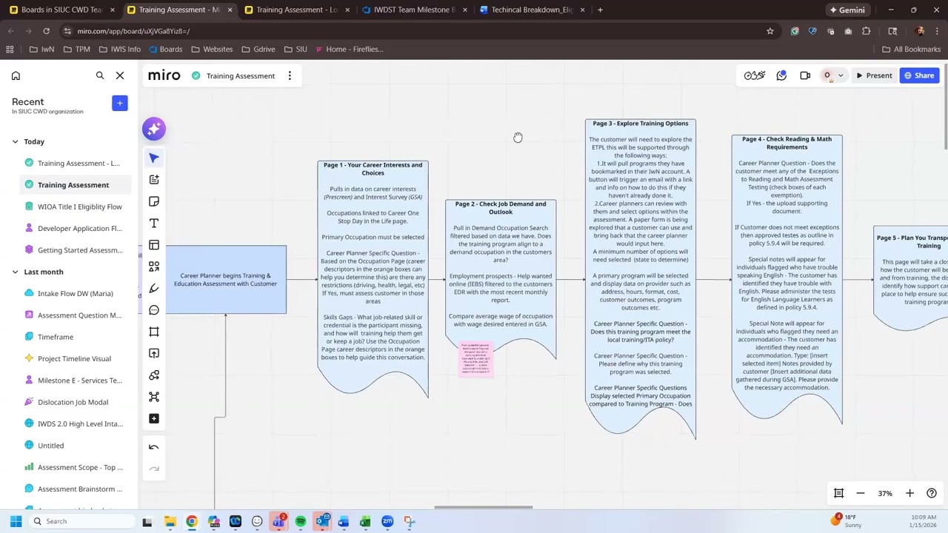Collapse the Last month section
The image size is (948, 533).
pyautogui.click(x=15, y=272)
